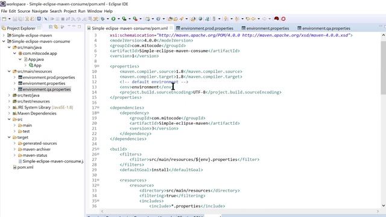386x217 pixels.
Task: Select com.mitocode.app package in tree
Action: click(x=40, y=54)
